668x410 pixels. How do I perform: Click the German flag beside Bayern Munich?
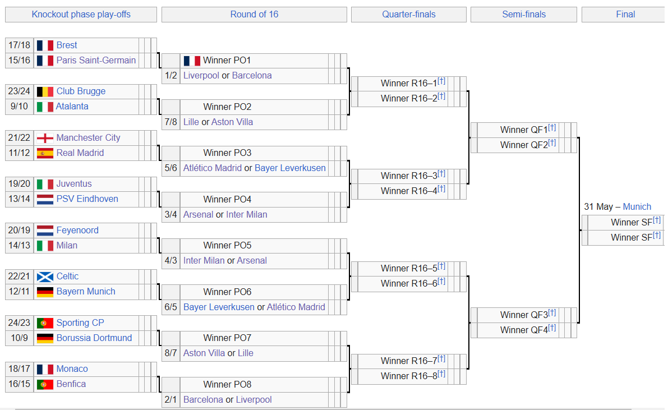click(45, 292)
